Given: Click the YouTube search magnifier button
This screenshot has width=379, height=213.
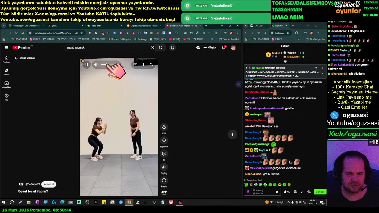Looking at the screenshot, I should 161,48.
